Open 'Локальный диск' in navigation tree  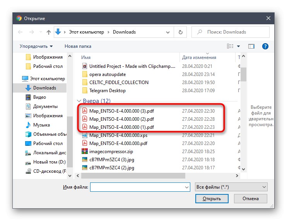point(46,153)
